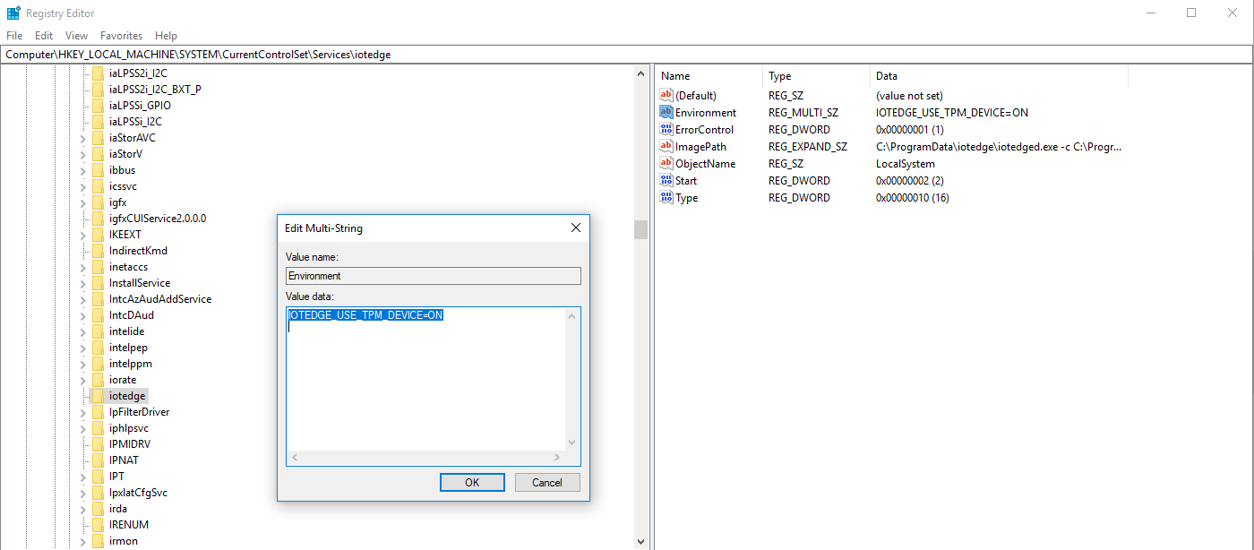Screen dimensions: 1254x550
Task: Select the Environment REG_MULTI_SZ value icon
Action: [x=666, y=112]
